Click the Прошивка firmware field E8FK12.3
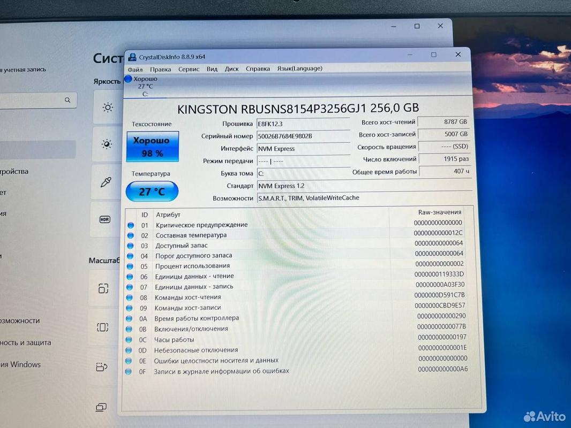 (303, 124)
